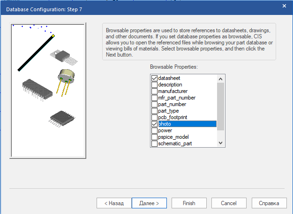
Task: Uncheck the highlighted photo property
Action: pyautogui.click(x=154, y=124)
